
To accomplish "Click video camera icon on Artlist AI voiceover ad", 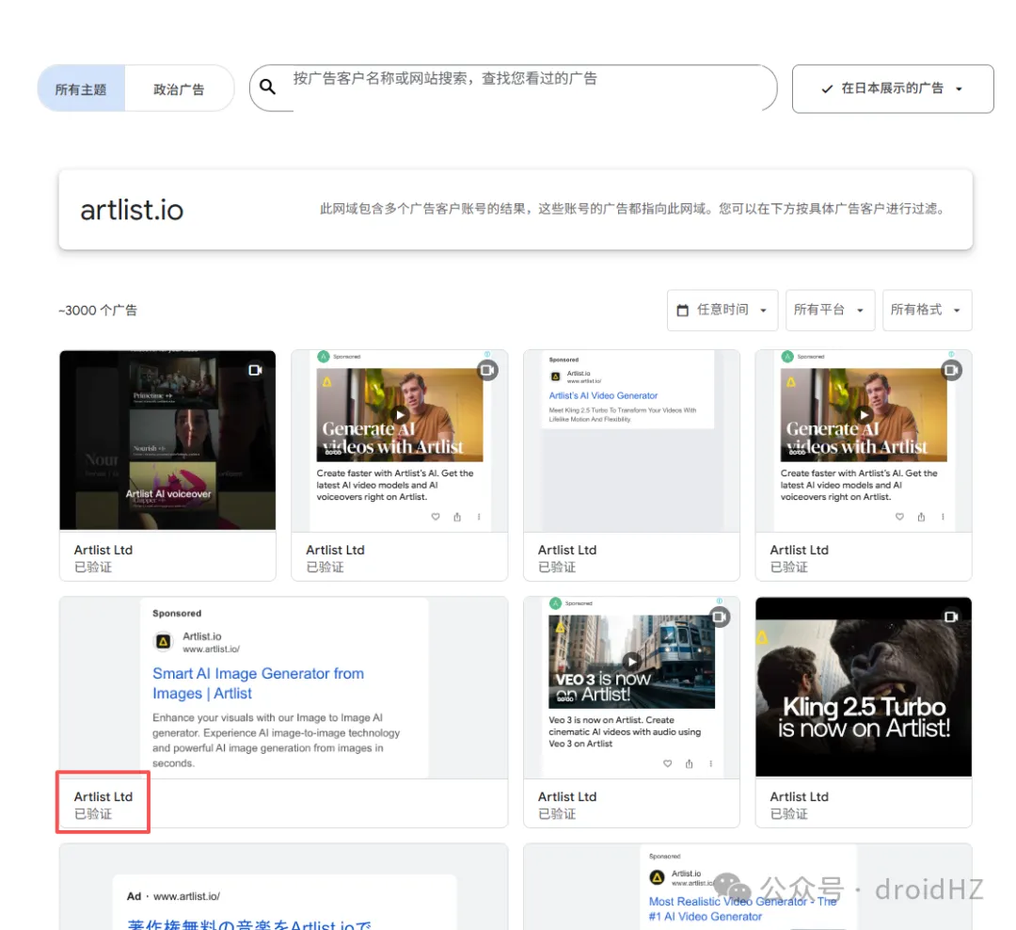I will (x=255, y=371).
